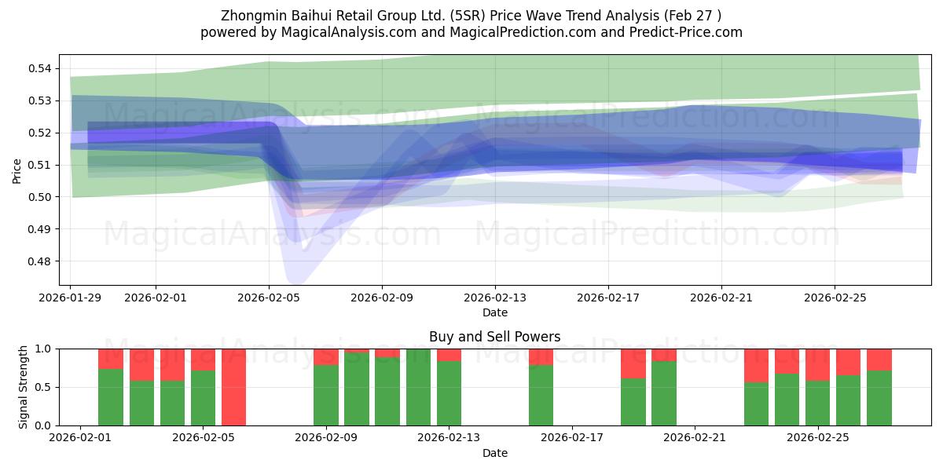
Task: Click the 2026-02-21 label under price chart
Action: coord(721,298)
